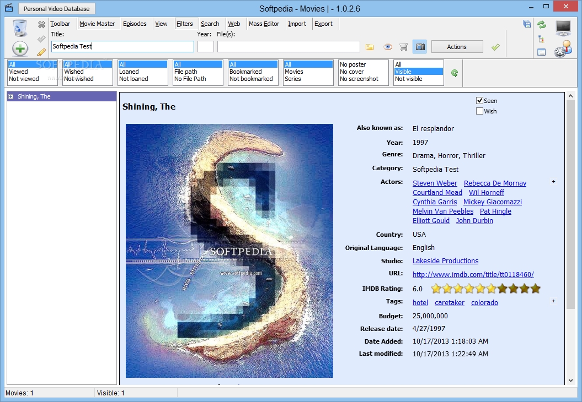
Task: Expand the Shining, The tree node
Action: point(11,97)
